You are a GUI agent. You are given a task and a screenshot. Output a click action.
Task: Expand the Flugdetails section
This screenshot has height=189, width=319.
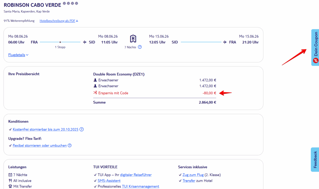pos(18,55)
